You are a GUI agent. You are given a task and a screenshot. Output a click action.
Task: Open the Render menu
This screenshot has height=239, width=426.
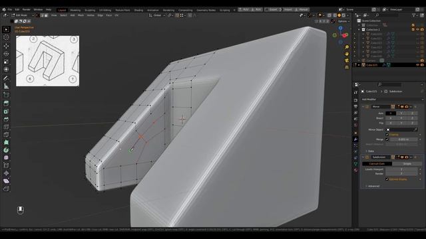pos(27,9)
